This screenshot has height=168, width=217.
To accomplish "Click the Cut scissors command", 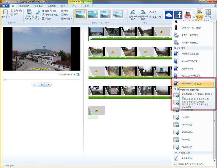I will click(x=16, y=11).
